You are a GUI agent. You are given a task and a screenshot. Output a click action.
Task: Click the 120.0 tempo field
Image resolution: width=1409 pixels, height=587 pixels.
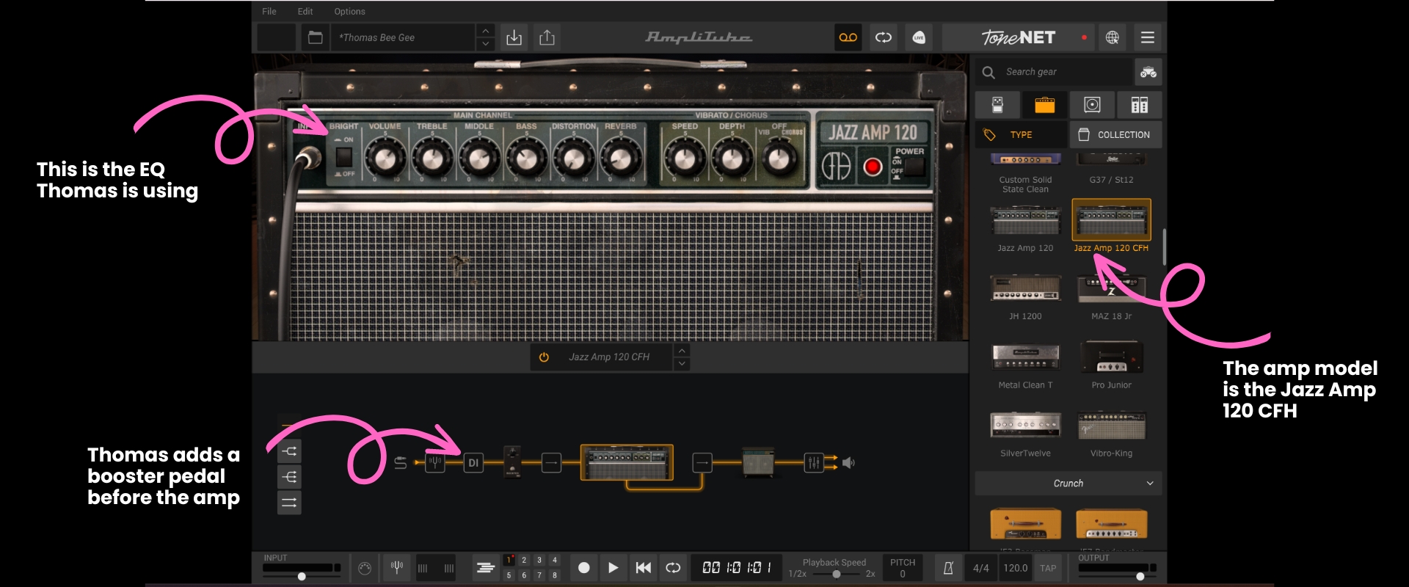point(1016,568)
